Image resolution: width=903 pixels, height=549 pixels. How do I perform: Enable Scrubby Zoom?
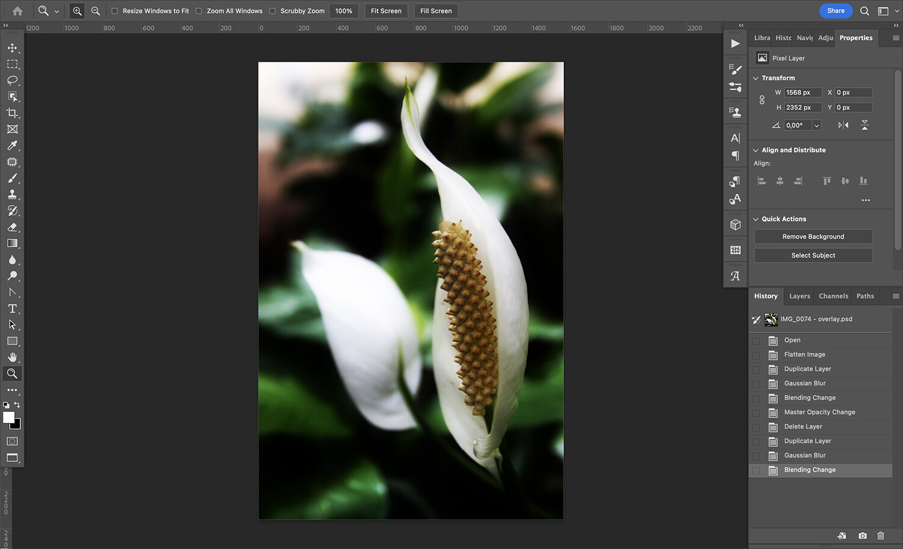(273, 10)
